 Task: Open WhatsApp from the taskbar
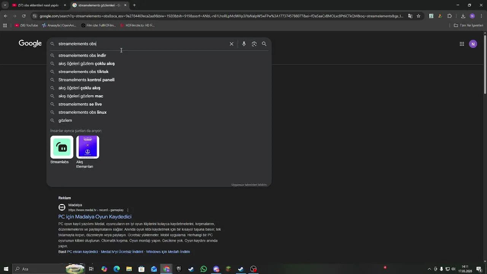tap(204, 269)
